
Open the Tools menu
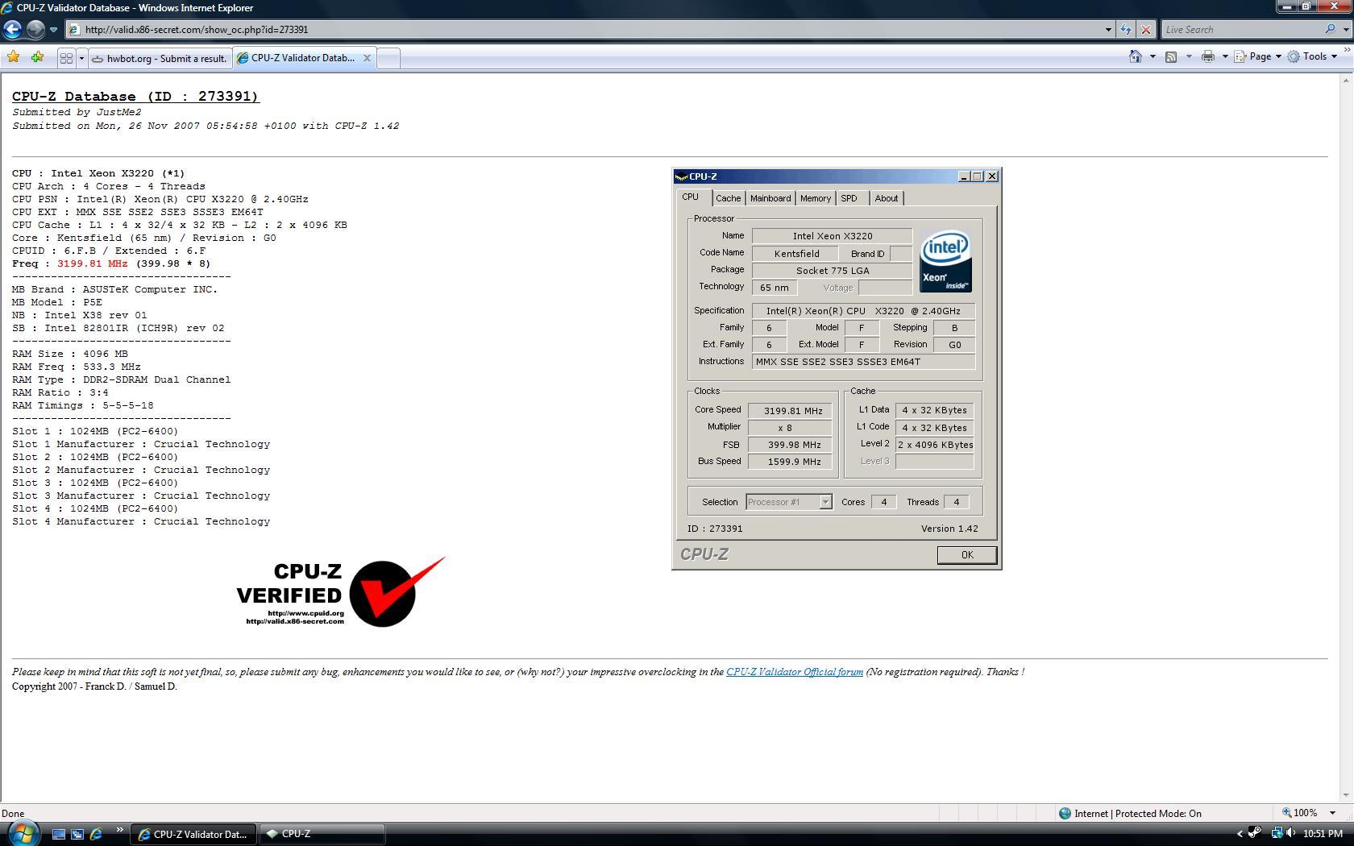pyautogui.click(x=1313, y=56)
